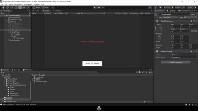
Task: Select the Rotate tool in the toolbar
Action: point(12,7)
